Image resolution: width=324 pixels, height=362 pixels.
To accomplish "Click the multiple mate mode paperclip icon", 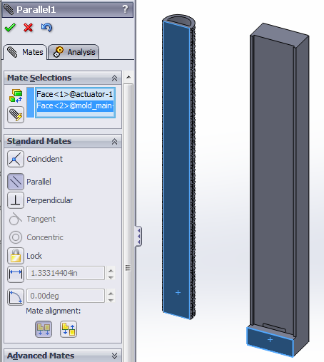I will 16,115.
